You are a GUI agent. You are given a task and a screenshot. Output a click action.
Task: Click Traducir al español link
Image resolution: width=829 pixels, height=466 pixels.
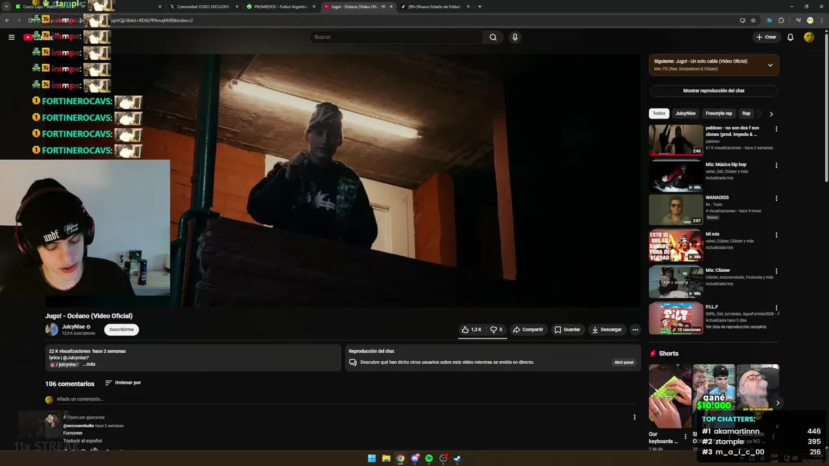[x=82, y=441]
